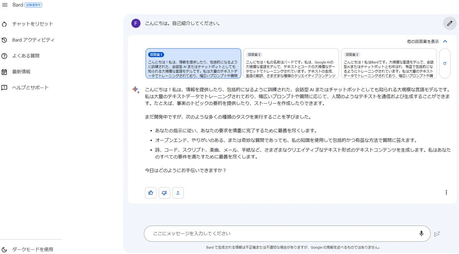The image size is (459, 254).
Task: Click the help and support feedback icon
Action: [x=5, y=88]
